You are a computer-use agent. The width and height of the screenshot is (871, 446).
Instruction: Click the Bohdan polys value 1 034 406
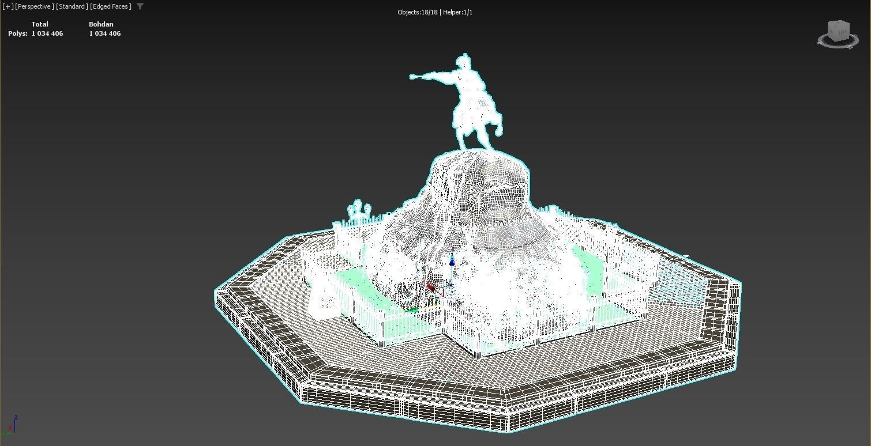(x=105, y=33)
